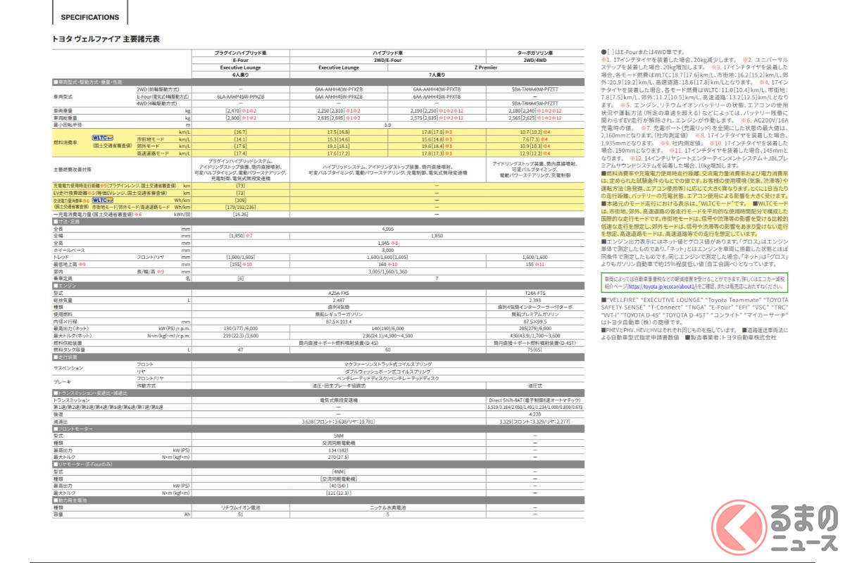Image resolution: width=845 pixels, height=563 pixels.
Task: Select max output 140(190)/6,000
Action: pyautogui.click(x=388, y=328)
